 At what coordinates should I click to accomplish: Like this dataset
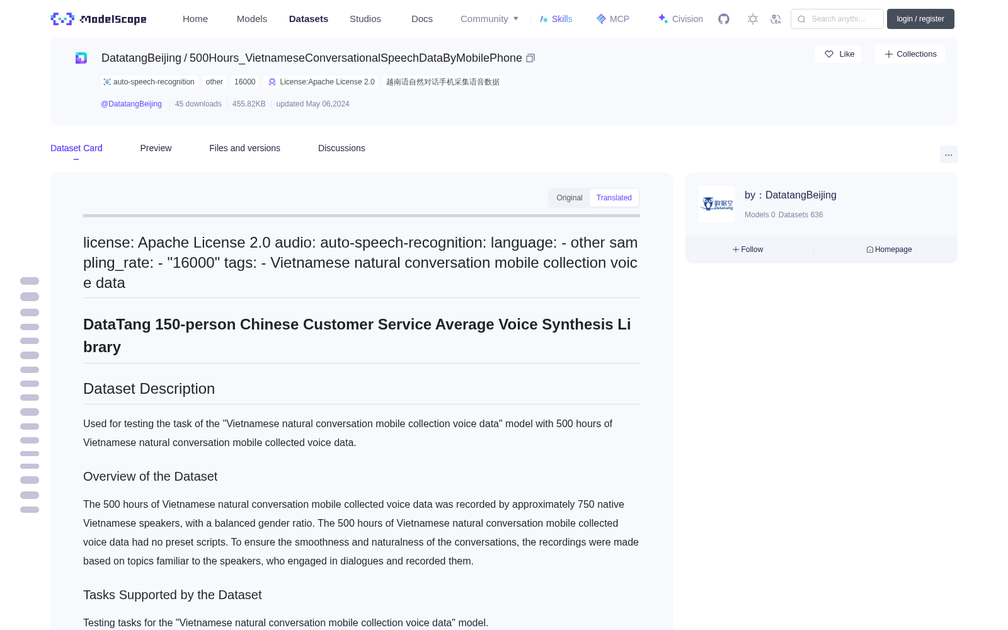pyautogui.click(x=839, y=54)
